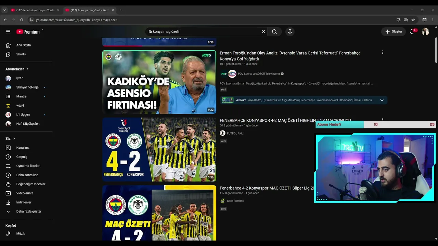Click Oluştur create button

[x=394, y=32]
